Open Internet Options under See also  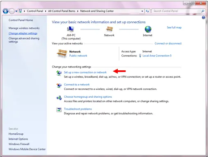coord(18,139)
